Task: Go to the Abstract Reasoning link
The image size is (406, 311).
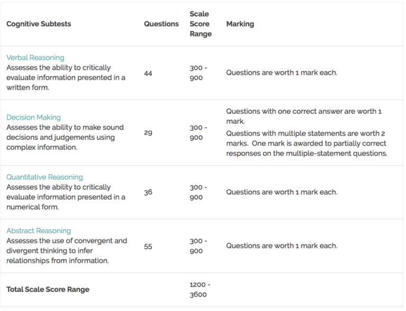Action: coord(39,231)
